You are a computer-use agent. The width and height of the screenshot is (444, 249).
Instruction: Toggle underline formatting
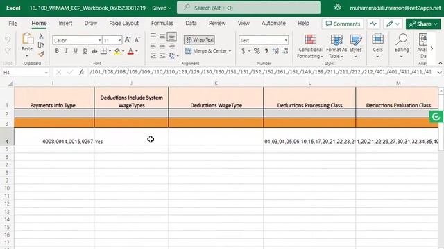[76, 50]
